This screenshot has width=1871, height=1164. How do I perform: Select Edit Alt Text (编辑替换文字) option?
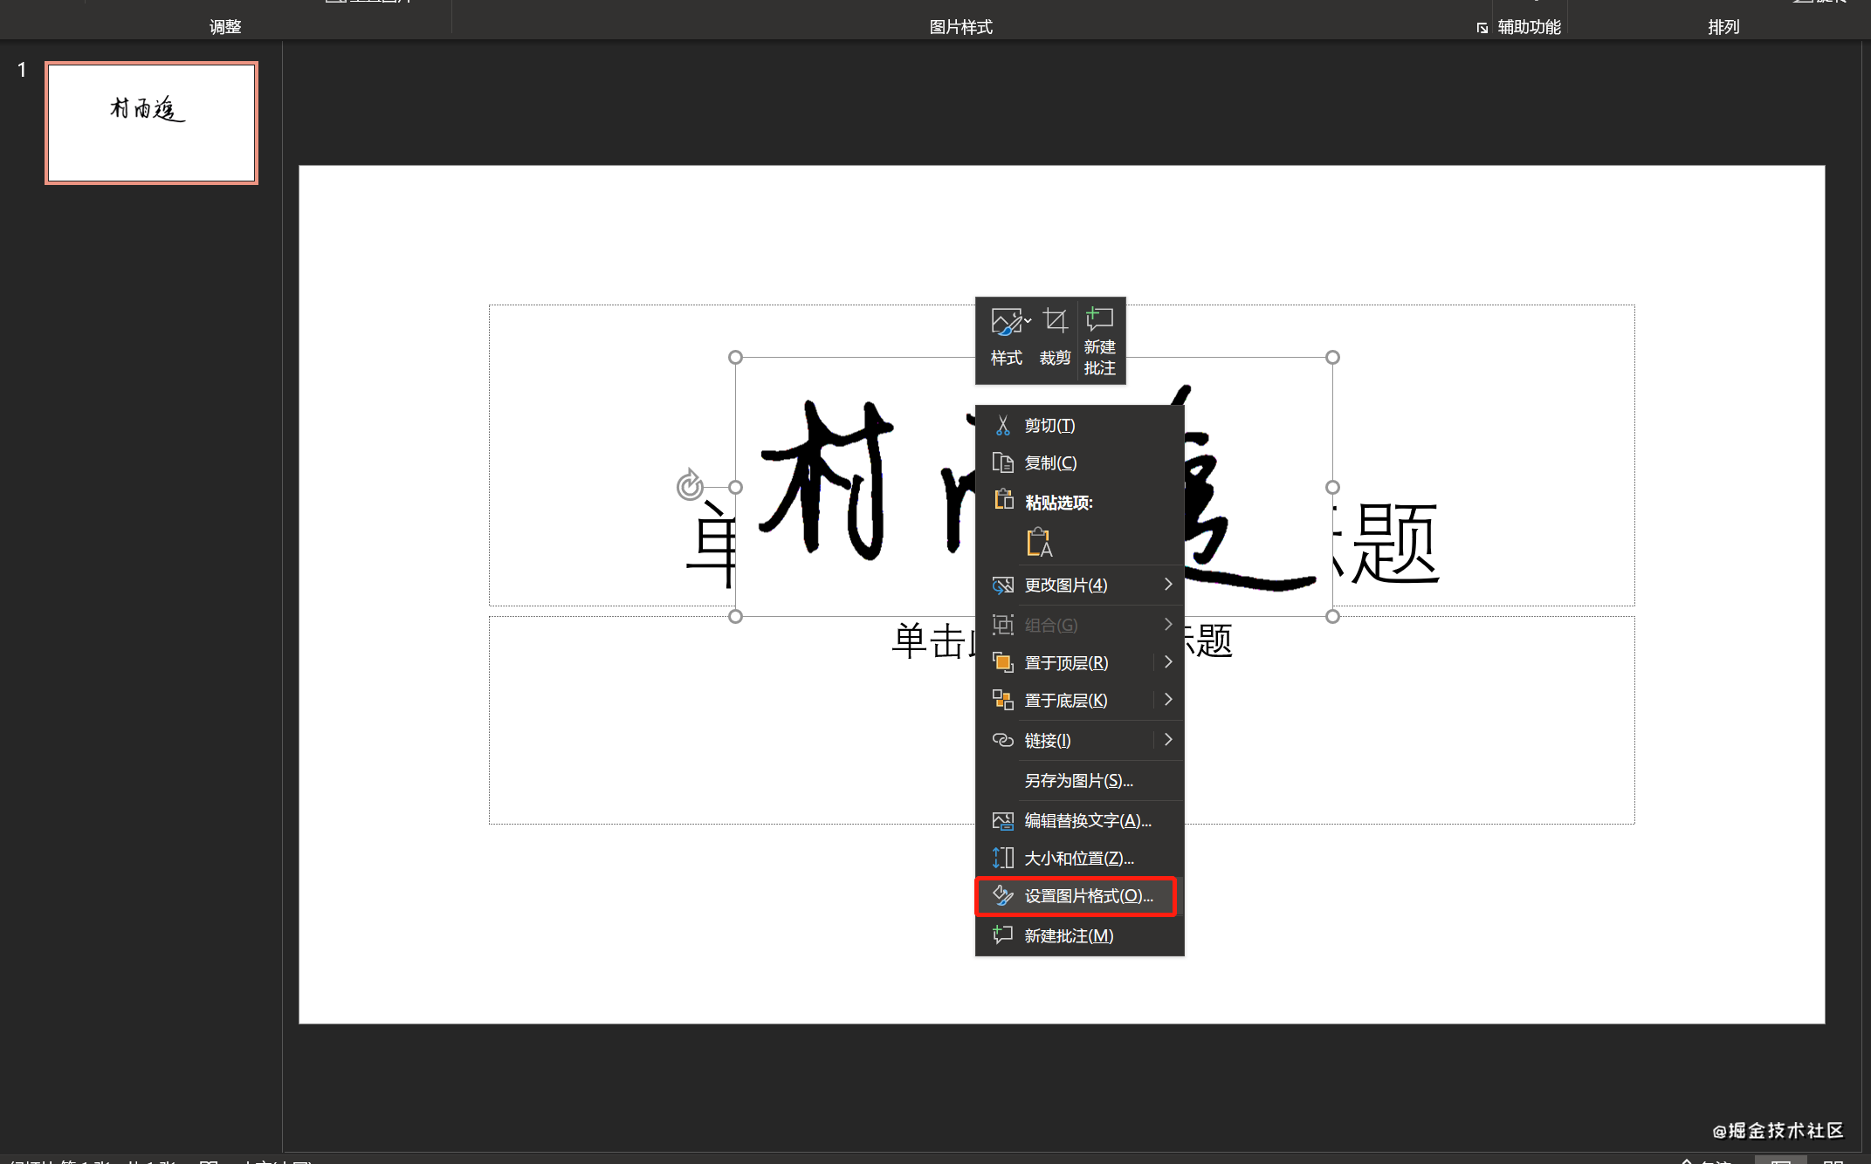tap(1087, 820)
